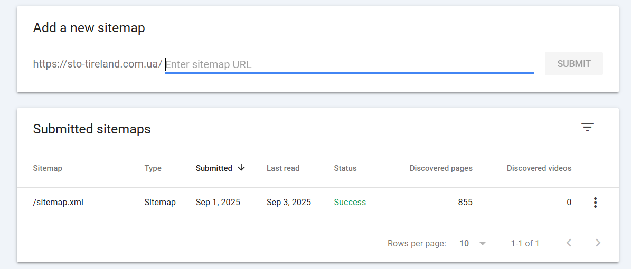Click the Sitemap column header
The width and height of the screenshot is (631, 269).
coord(48,168)
